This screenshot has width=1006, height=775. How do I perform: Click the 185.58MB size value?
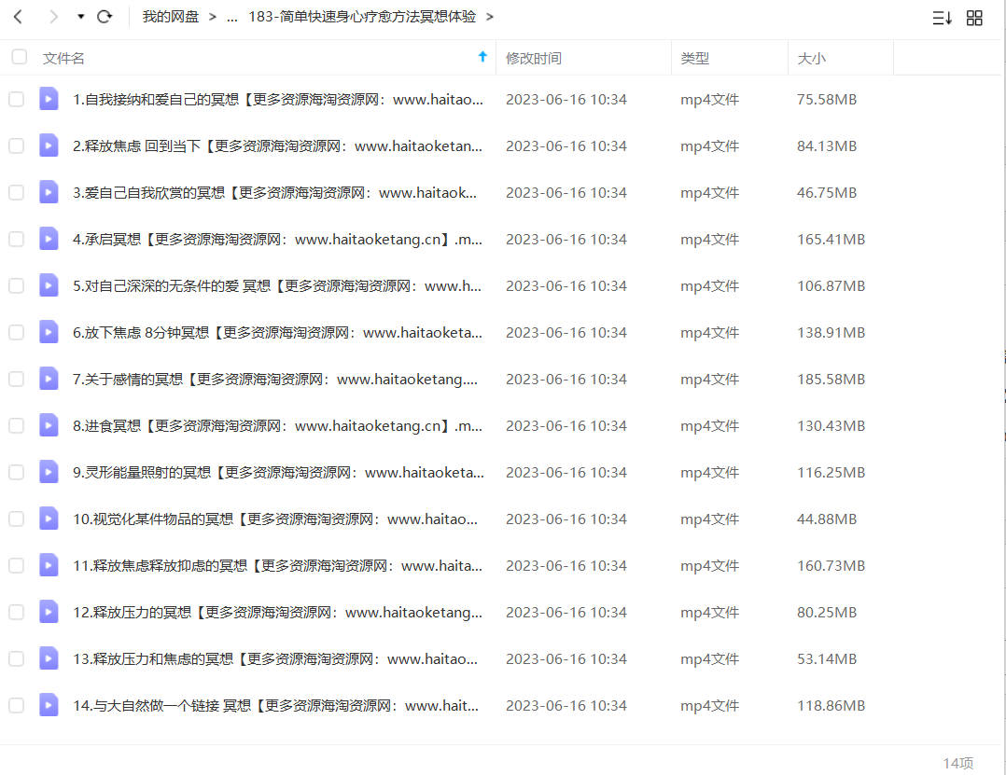point(831,380)
